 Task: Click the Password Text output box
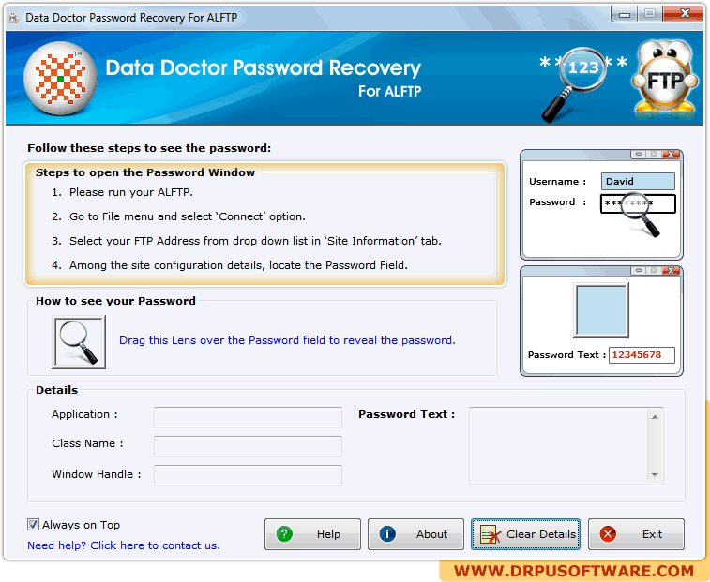point(560,446)
